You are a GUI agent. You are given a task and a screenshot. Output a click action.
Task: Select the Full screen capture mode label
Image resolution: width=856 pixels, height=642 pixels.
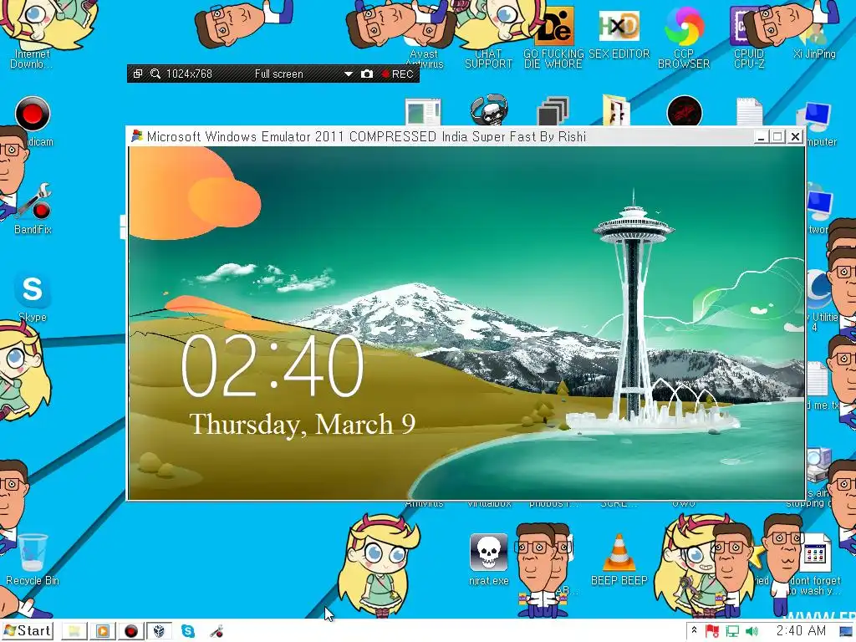click(x=278, y=74)
